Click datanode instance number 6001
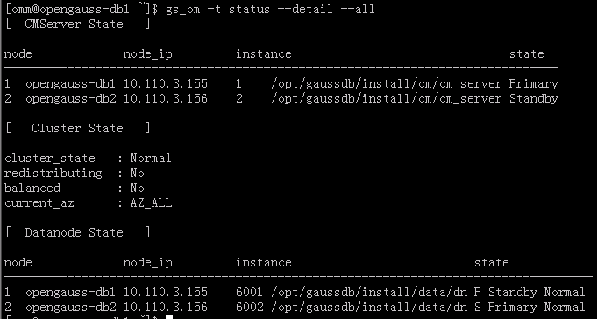Viewport: 597px width, 319px height. pyautogui.click(x=249, y=292)
